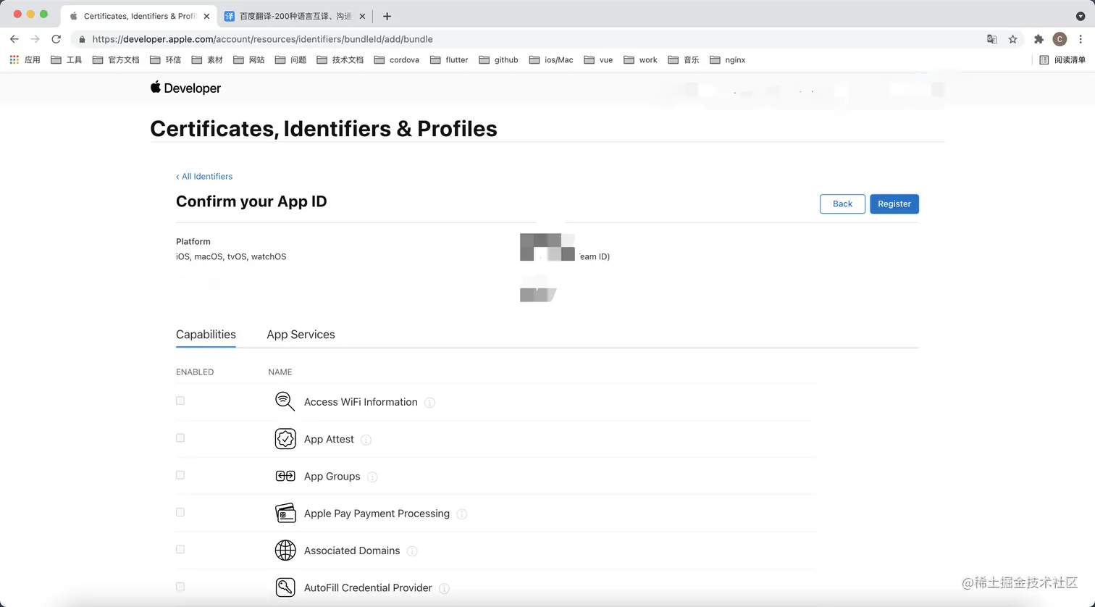Open info tooltip for App Attest
This screenshot has height=607, width=1095.
pos(366,440)
